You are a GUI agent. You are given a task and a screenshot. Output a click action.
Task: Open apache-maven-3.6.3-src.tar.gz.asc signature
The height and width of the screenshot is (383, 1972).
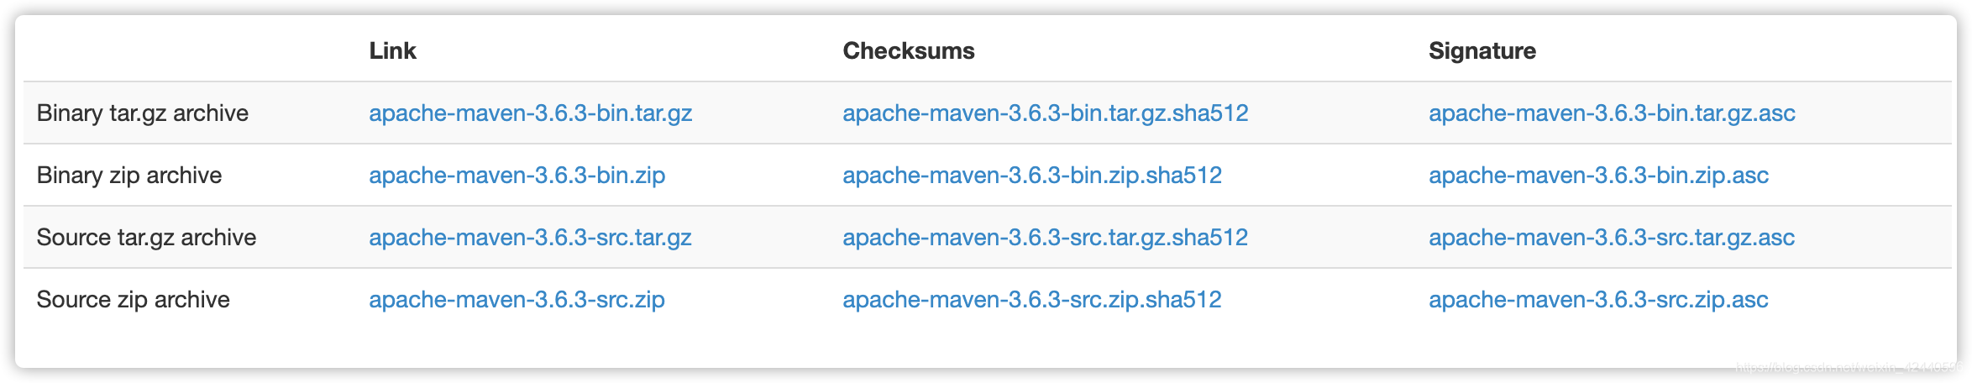1612,238
